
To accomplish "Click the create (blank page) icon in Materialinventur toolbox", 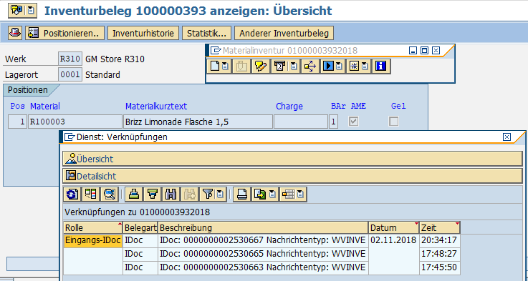I will [215, 66].
